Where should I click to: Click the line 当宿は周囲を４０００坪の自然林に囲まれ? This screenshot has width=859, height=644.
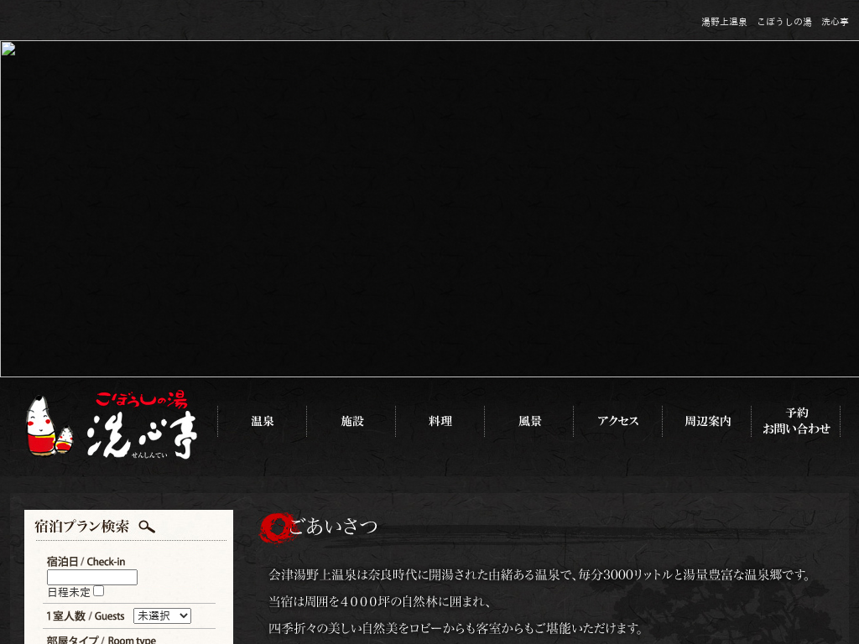379,601
